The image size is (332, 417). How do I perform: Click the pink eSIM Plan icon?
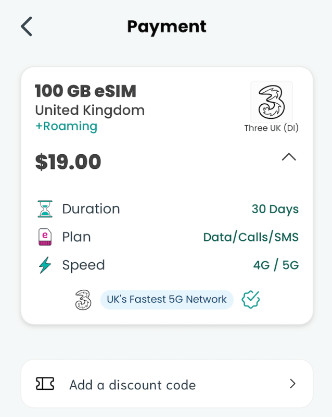click(x=45, y=236)
